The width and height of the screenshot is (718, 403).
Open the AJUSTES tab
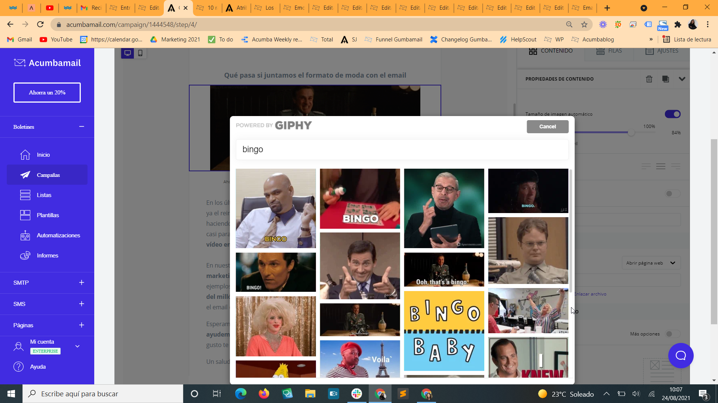click(662, 51)
